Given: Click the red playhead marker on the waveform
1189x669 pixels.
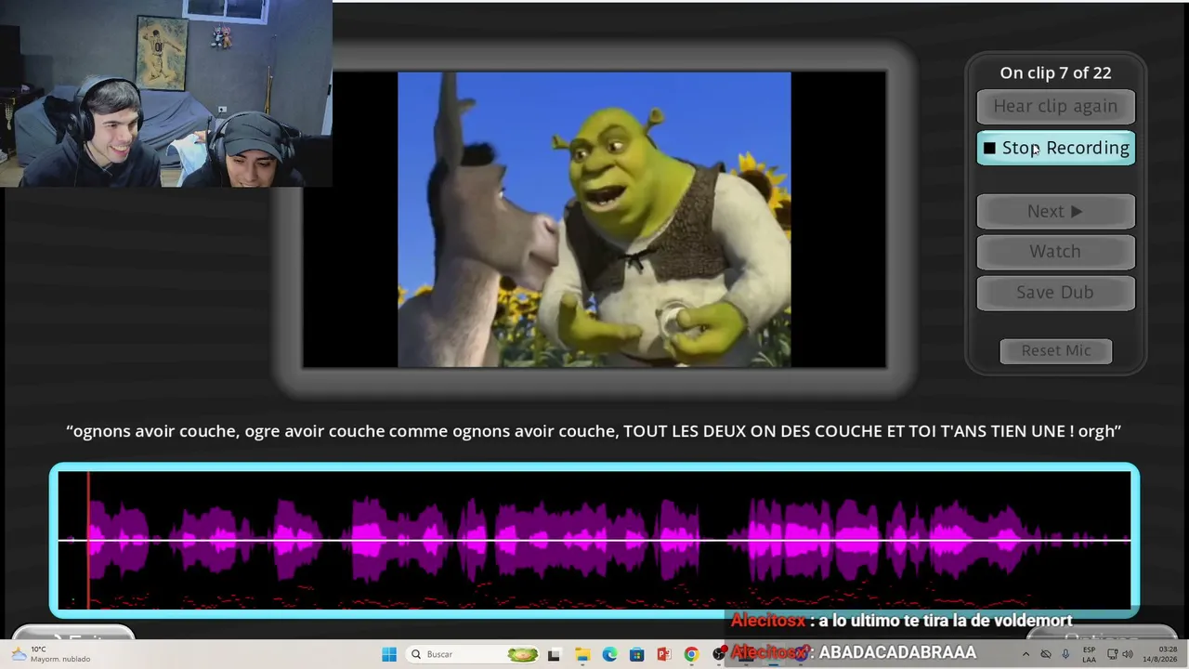Looking at the screenshot, I should (88, 540).
